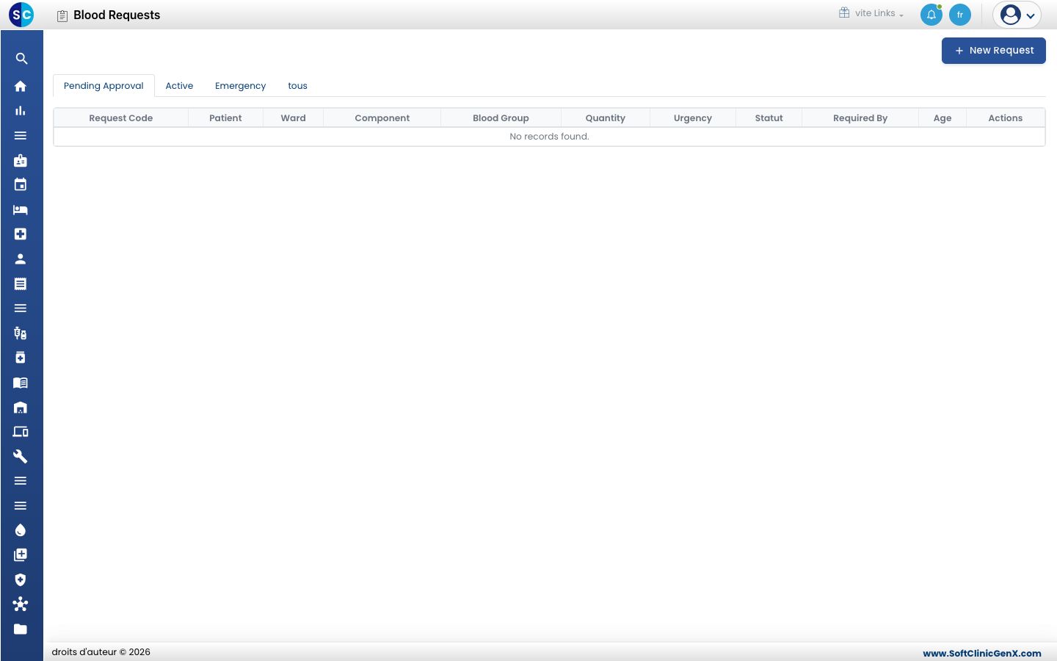Go to the home icon in sidebar
The image size is (1057, 661).
point(21,86)
